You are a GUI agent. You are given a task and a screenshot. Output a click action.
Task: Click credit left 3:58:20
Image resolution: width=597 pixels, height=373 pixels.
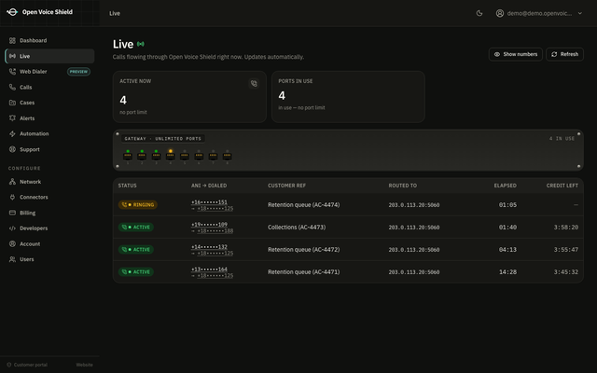tap(566, 228)
